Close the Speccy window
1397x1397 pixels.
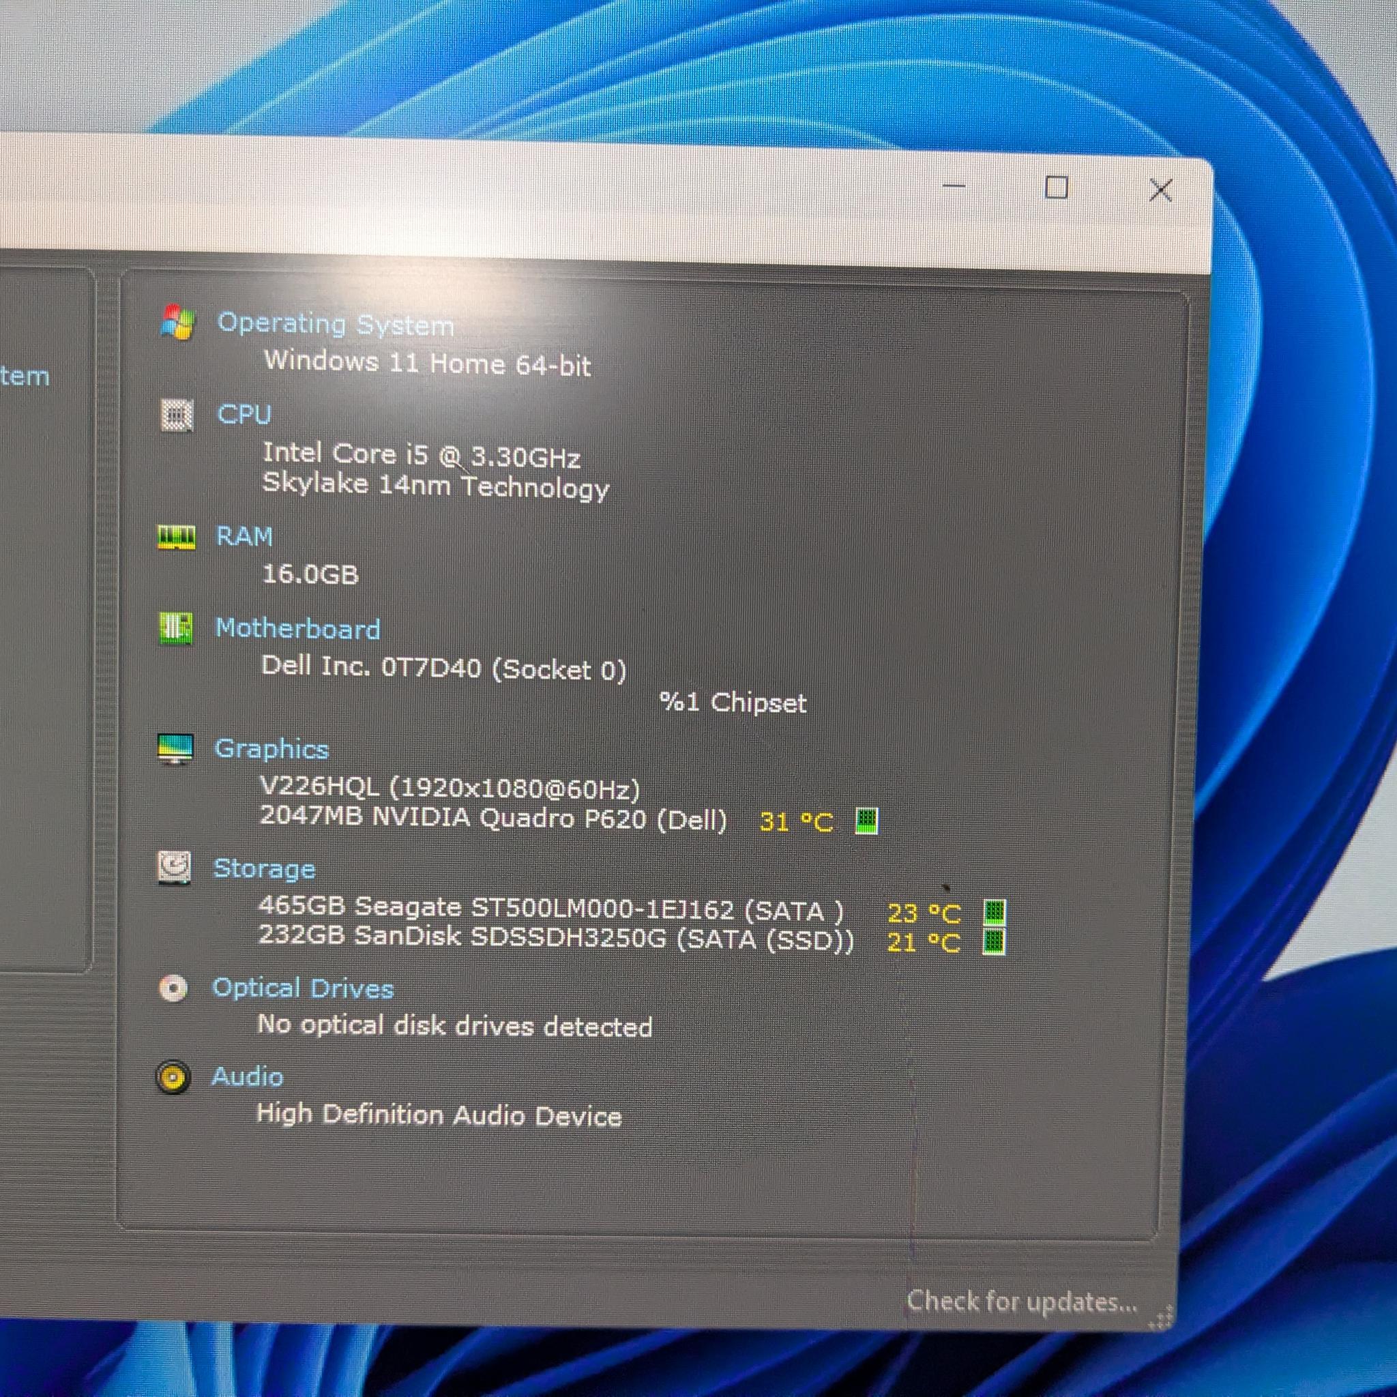(1160, 190)
